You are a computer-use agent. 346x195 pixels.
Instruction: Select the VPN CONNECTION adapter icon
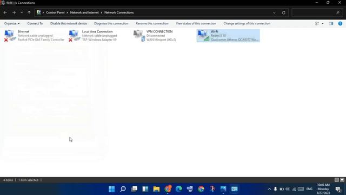[x=139, y=36]
